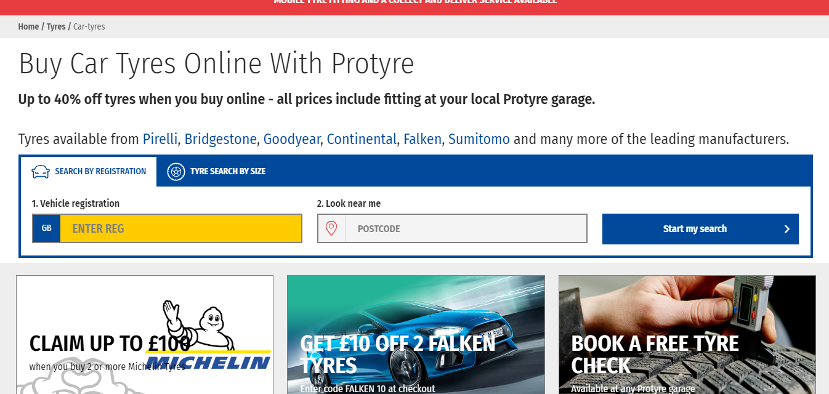Open the Goodyear manufacturer link
The image size is (829, 394).
(x=292, y=139)
